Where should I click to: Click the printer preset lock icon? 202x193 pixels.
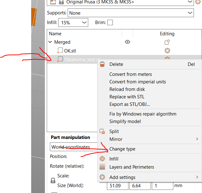(x=61, y=2)
